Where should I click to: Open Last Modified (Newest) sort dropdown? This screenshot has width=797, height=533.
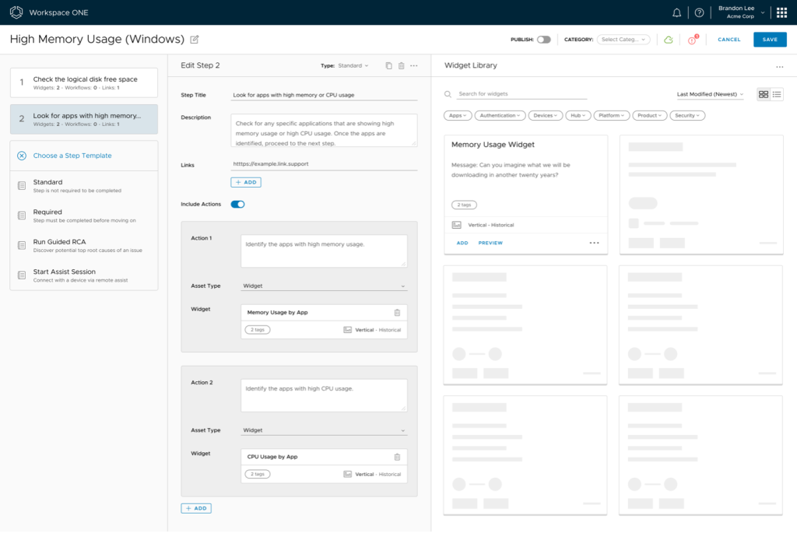click(710, 94)
